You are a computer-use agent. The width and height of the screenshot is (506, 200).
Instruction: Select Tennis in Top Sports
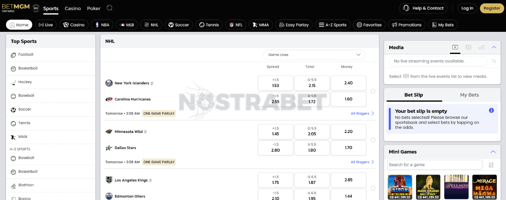pyautogui.click(x=51, y=123)
